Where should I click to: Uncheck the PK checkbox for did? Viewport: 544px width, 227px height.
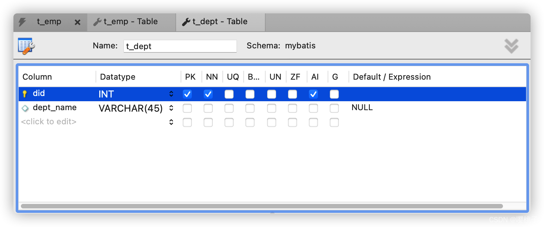pyautogui.click(x=187, y=94)
